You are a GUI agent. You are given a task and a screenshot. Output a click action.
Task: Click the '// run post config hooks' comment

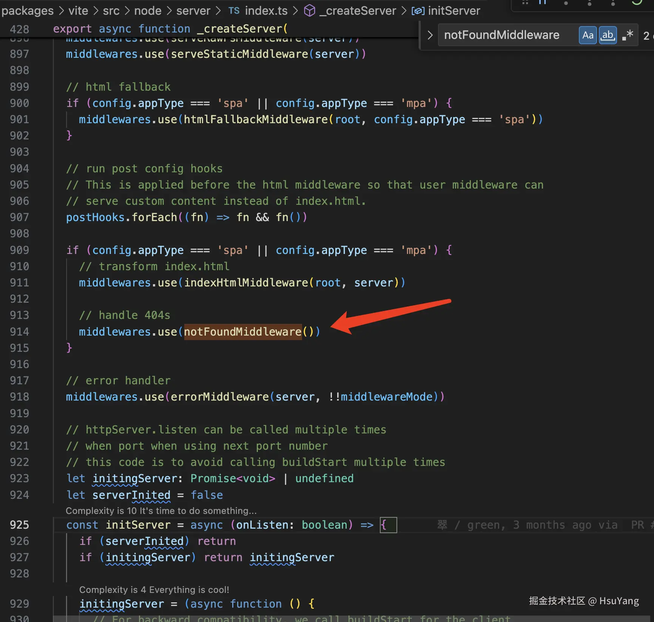(144, 169)
